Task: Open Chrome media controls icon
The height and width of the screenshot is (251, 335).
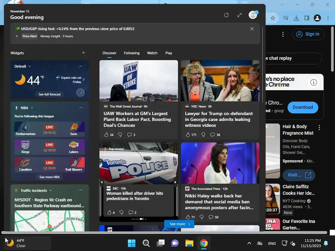Action: tap(286, 18)
